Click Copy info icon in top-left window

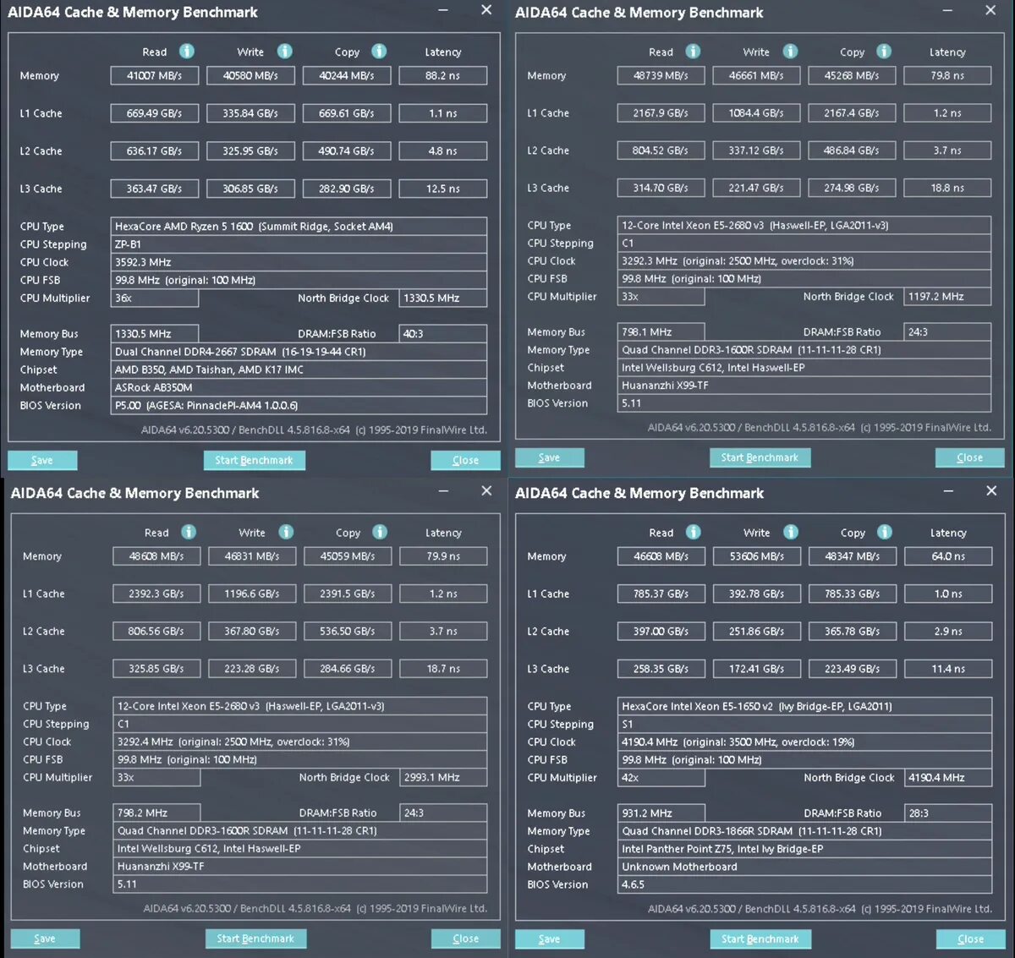(x=379, y=52)
